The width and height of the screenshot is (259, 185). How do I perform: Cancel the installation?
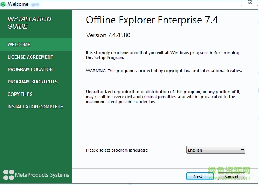tap(231, 176)
